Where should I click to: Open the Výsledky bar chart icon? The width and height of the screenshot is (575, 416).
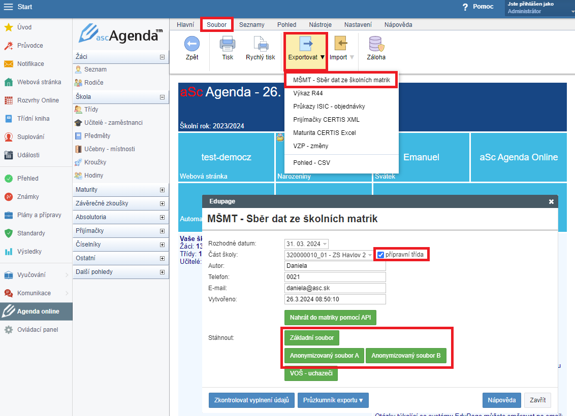coord(9,252)
